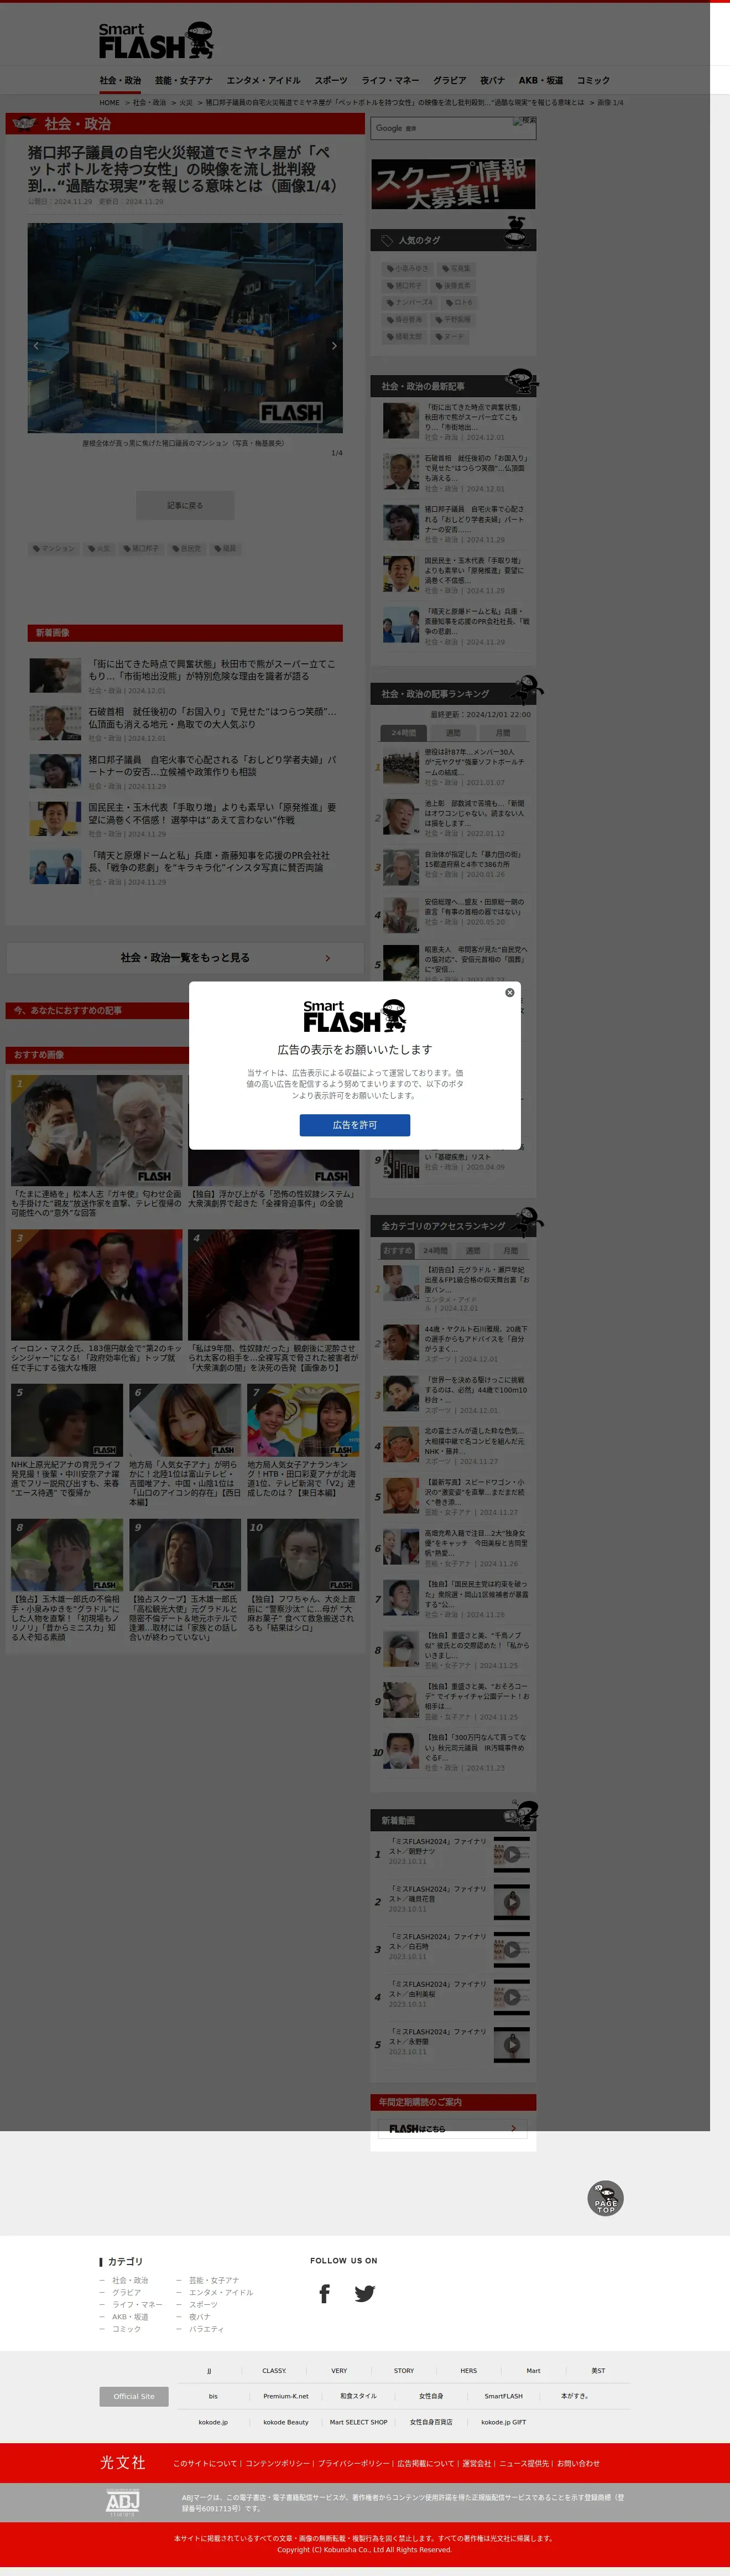Open footer category ライフ・マネー
Screen dimensions: 730x2576
click(x=137, y=2304)
